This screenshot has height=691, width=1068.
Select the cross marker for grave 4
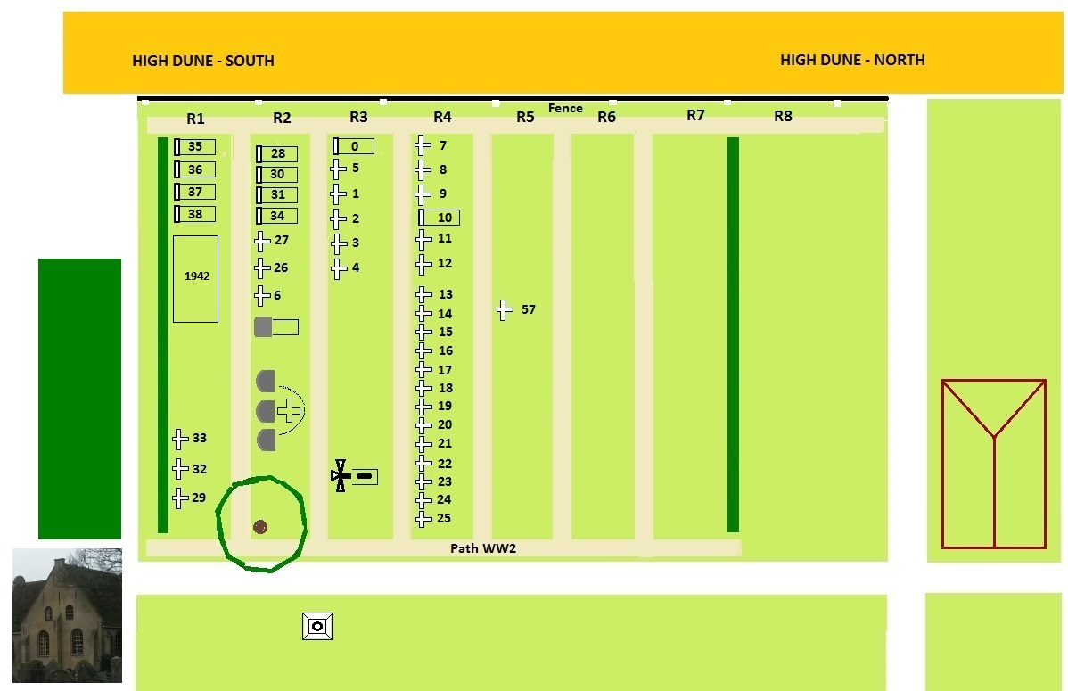coord(338,268)
